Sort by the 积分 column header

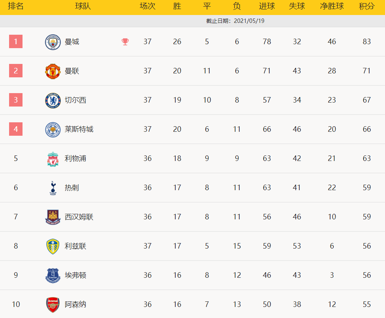tap(366, 6)
